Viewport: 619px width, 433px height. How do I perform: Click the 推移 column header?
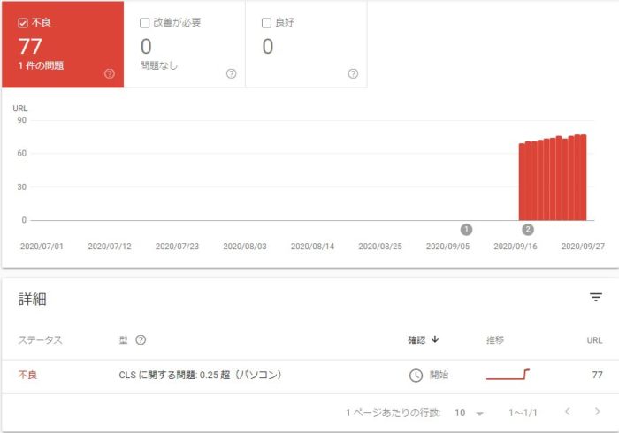495,340
